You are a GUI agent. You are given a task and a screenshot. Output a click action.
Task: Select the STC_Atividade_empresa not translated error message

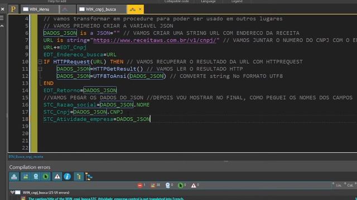106,198
